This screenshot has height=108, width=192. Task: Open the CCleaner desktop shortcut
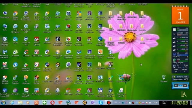click(x=26, y=53)
